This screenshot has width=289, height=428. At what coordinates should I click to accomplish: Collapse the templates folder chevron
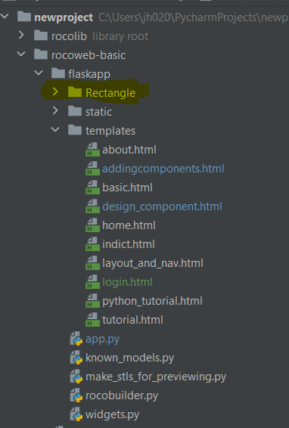55,129
